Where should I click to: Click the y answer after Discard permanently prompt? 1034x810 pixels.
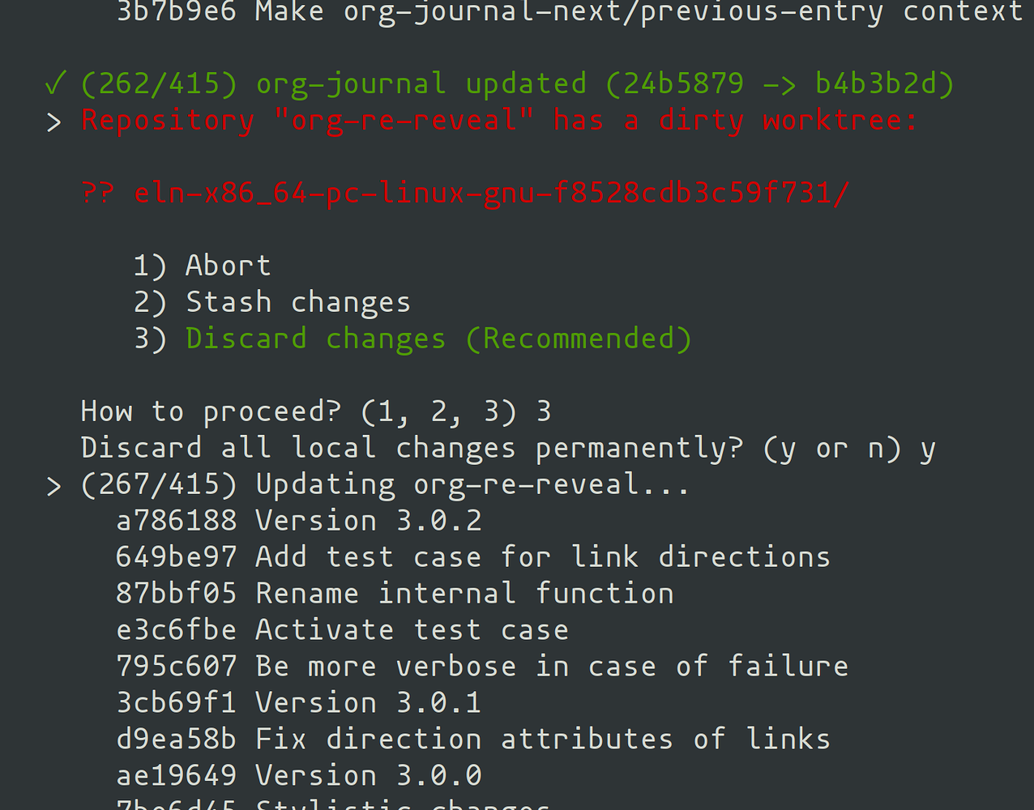(928, 450)
